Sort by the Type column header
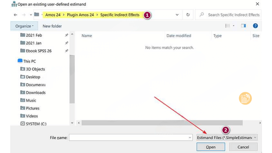 (217, 36)
